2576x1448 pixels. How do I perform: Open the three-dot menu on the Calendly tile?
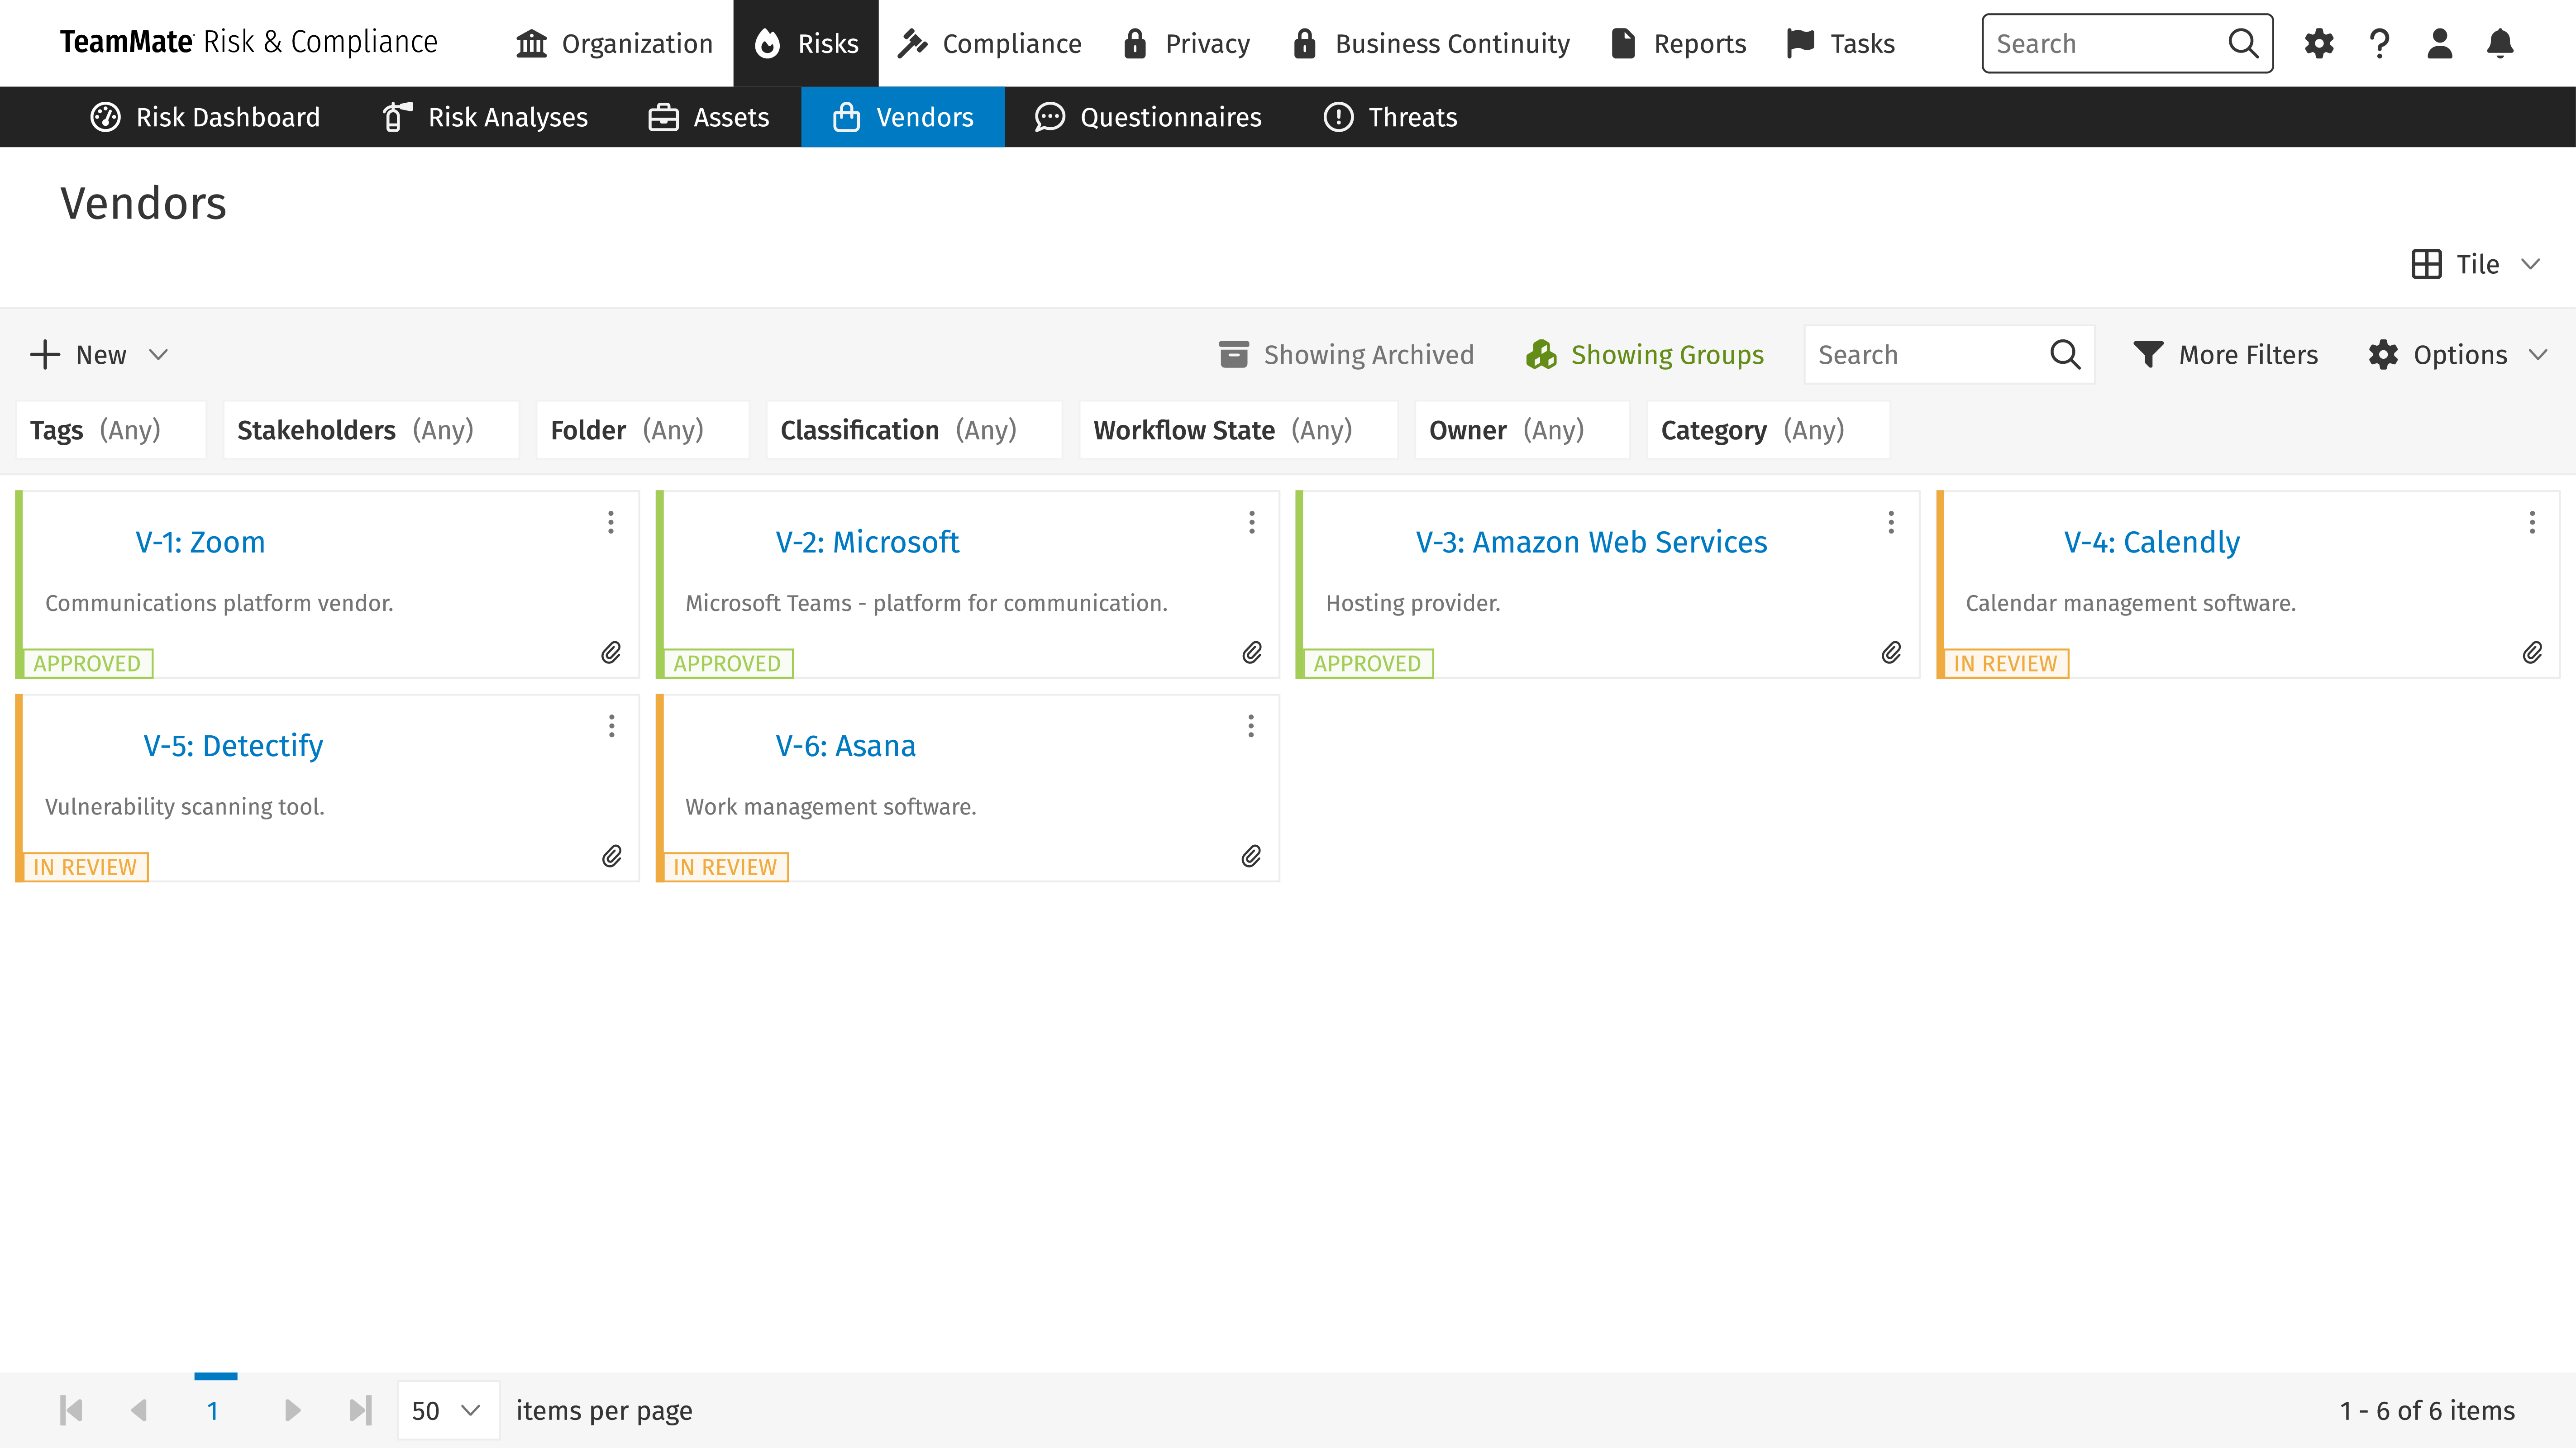[2531, 522]
